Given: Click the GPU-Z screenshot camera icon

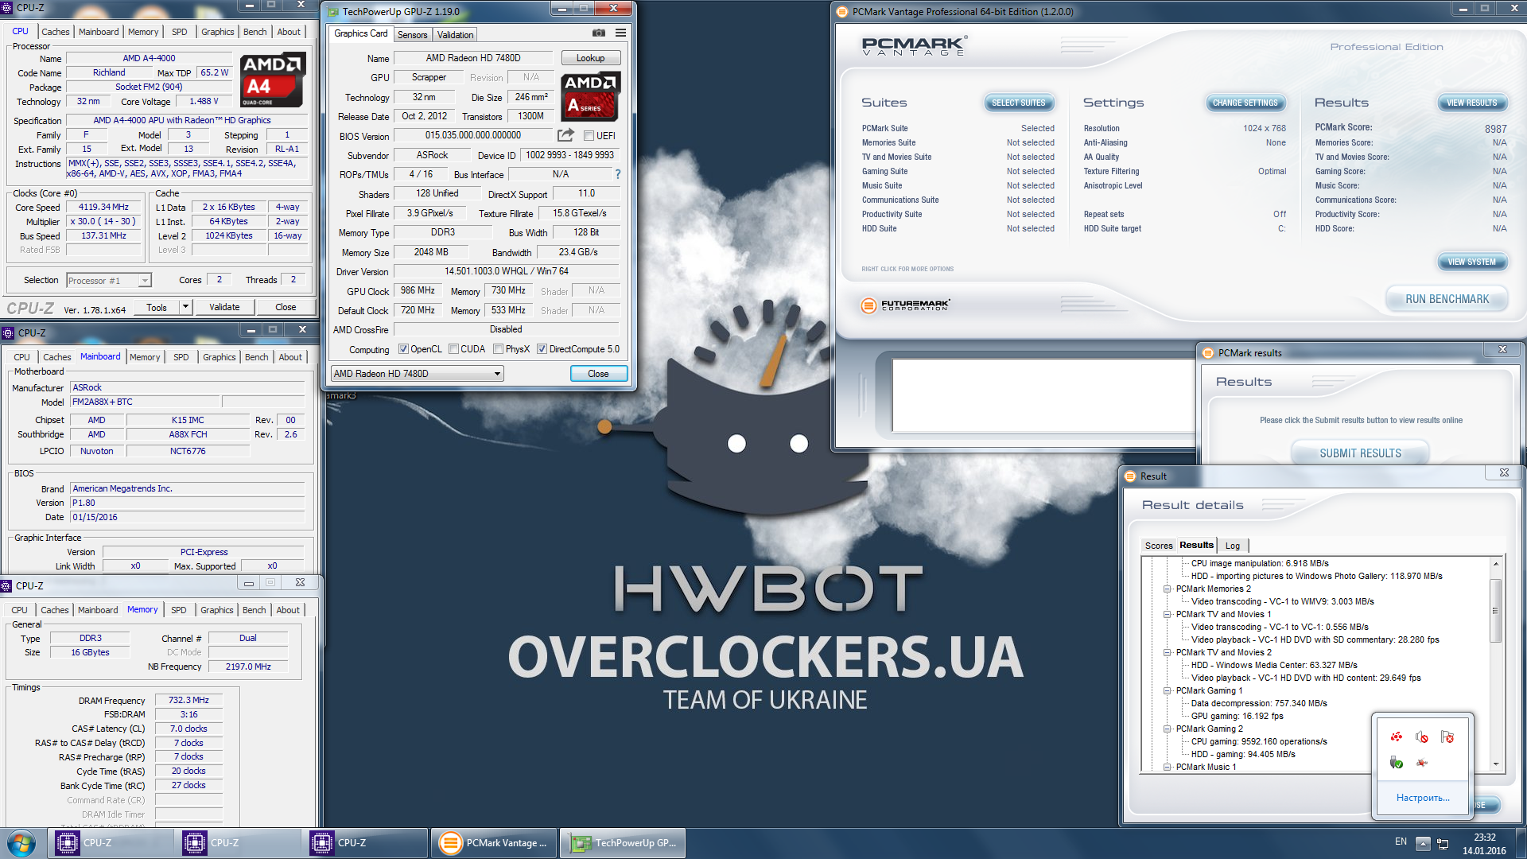Looking at the screenshot, I should [x=599, y=33].
